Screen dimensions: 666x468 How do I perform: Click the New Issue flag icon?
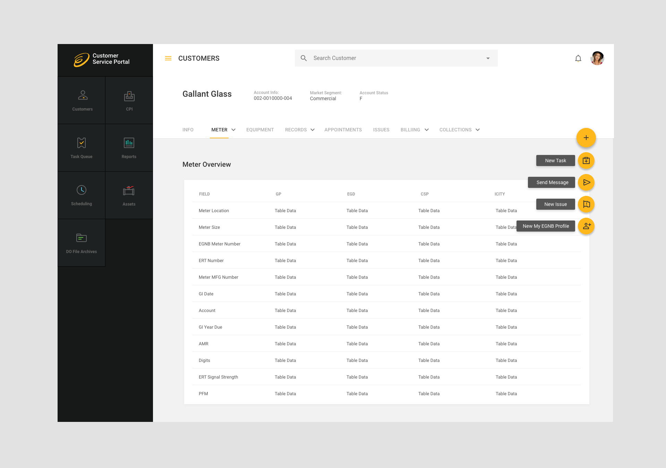[x=586, y=204]
